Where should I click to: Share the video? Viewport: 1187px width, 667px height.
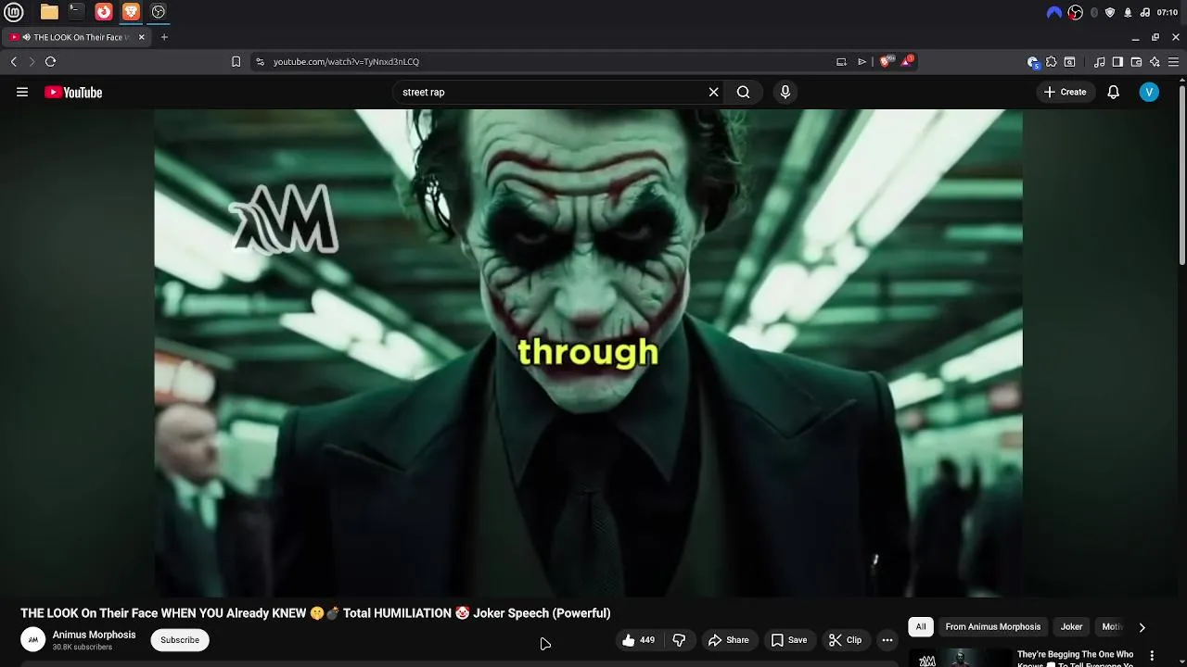point(729,639)
